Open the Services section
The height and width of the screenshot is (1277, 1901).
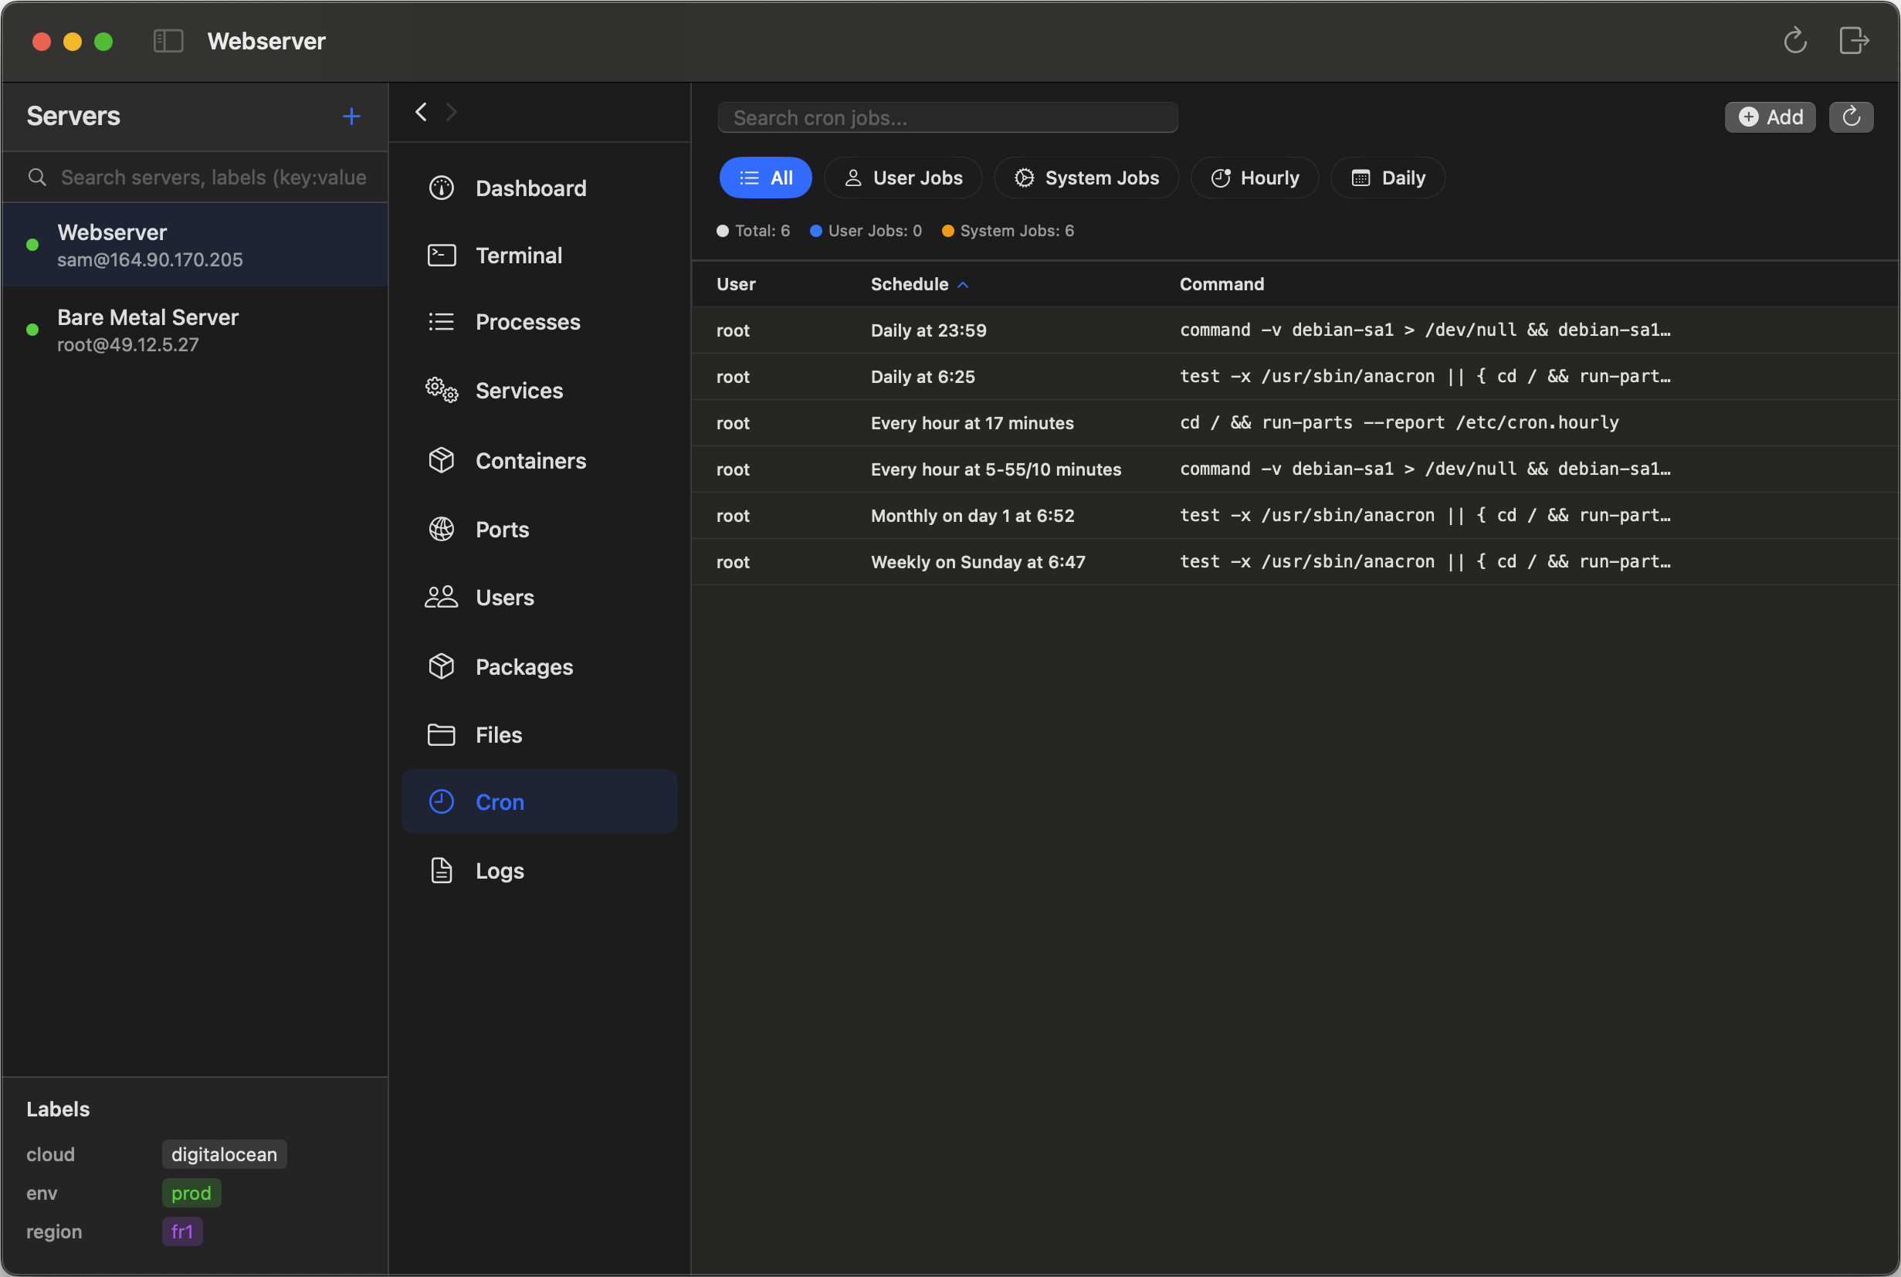pos(539,390)
